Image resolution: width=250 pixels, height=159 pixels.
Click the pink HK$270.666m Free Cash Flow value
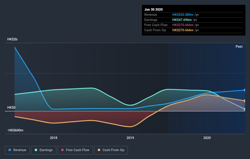click(183, 25)
